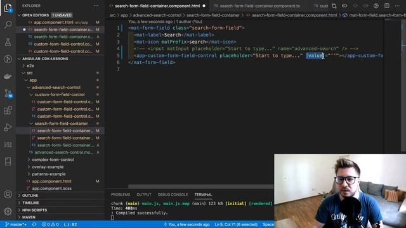Open the Terminal panel tab
The height and width of the screenshot is (228, 406).
pos(203,194)
